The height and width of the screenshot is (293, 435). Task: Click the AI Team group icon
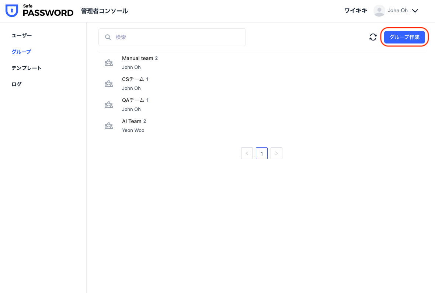109,126
